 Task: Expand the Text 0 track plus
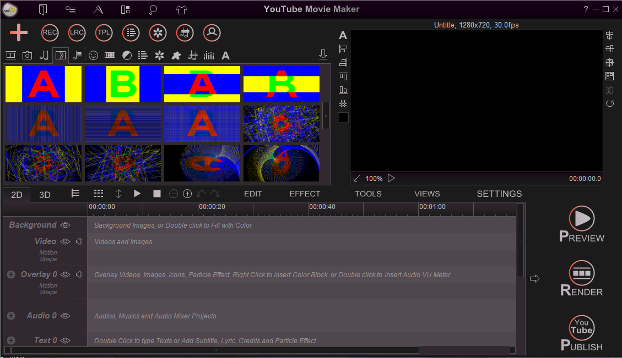(x=11, y=340)
